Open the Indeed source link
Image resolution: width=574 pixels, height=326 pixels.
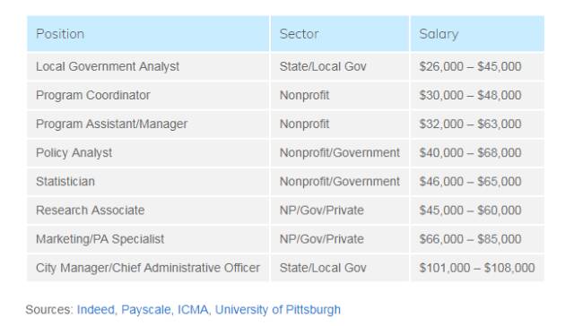96,310
